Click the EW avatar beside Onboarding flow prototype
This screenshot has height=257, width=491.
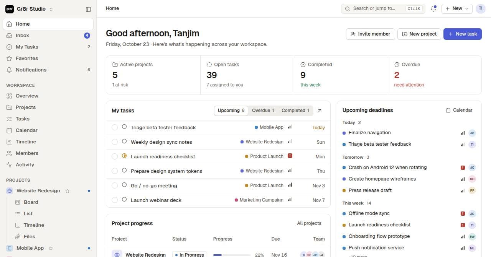472,237
